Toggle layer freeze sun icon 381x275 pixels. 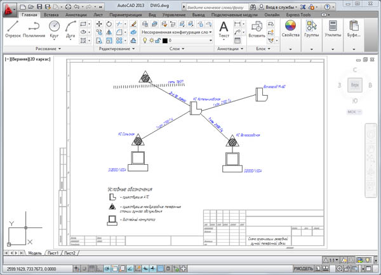[151, 41]
